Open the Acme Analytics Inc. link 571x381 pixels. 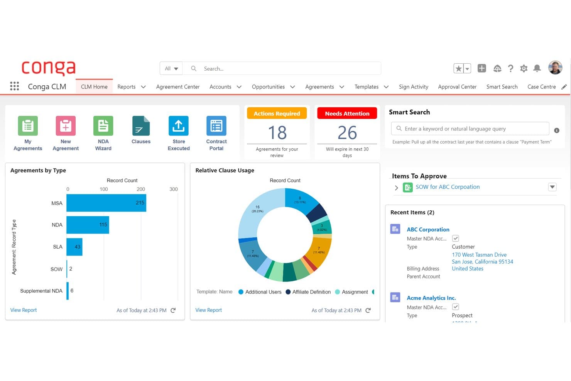coord(431,298)
